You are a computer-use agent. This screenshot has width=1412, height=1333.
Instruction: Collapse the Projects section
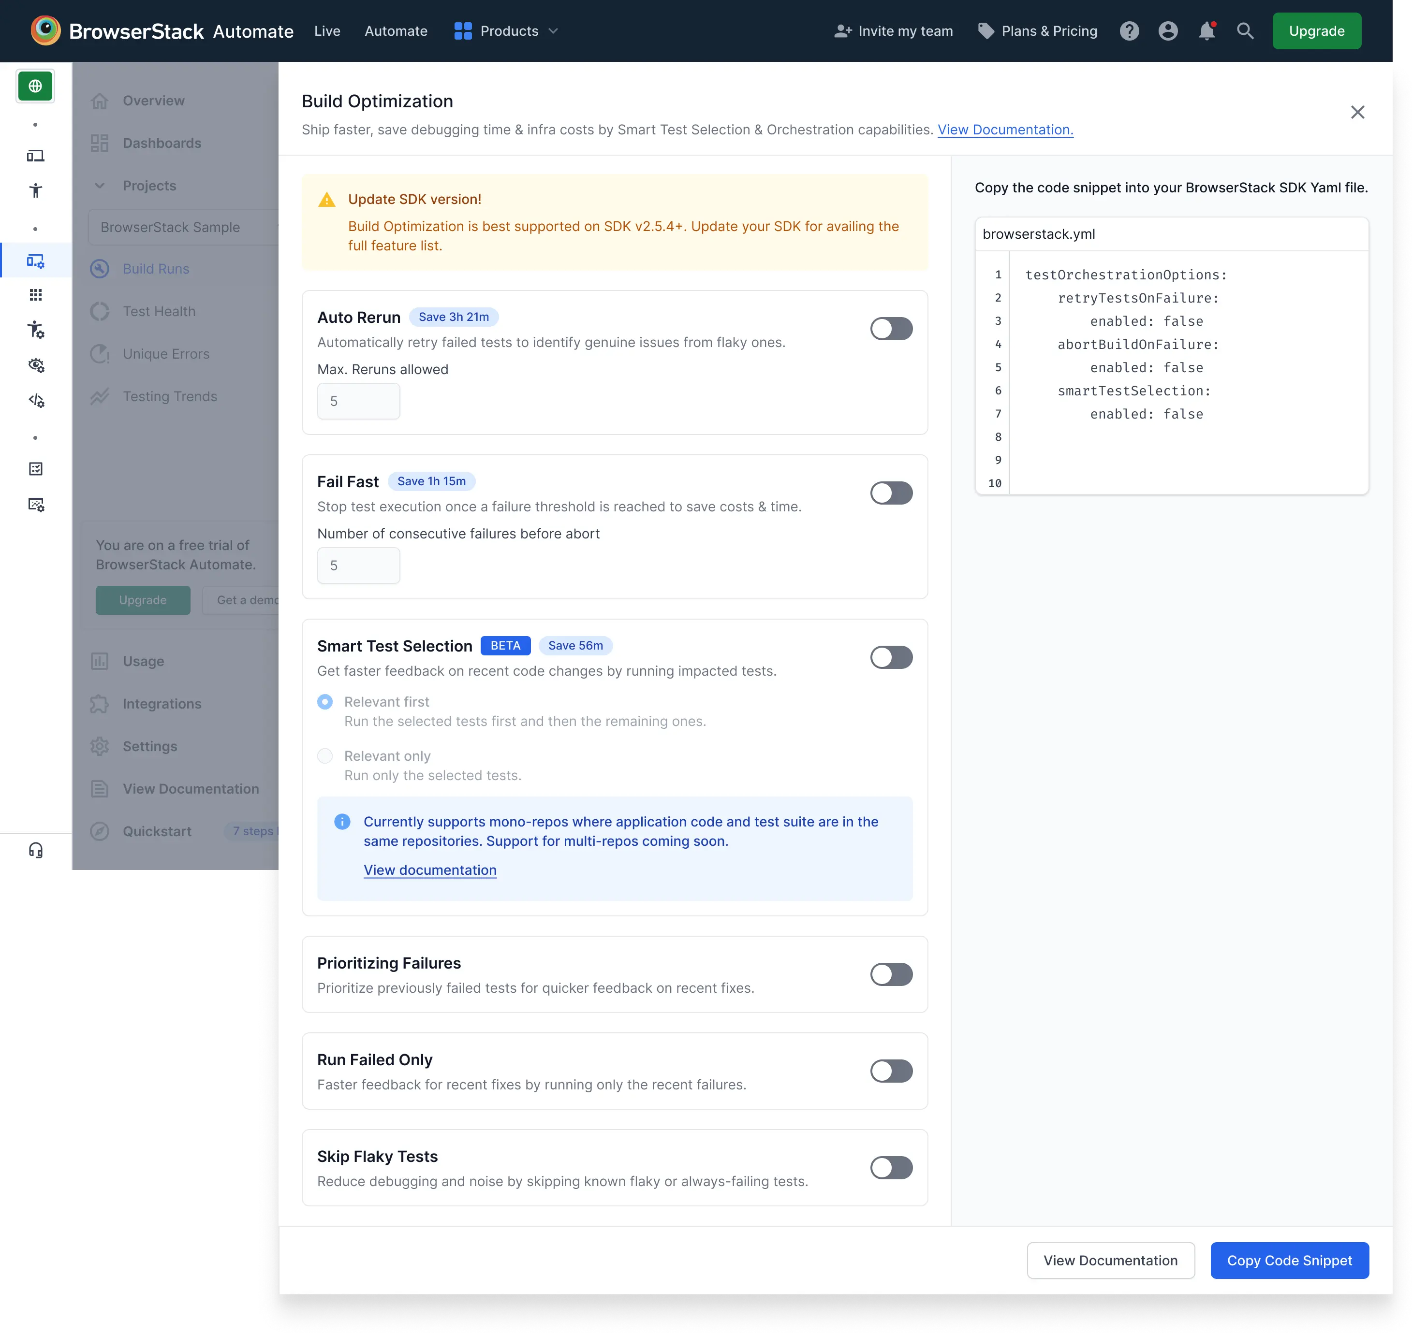tap(100, 185)
